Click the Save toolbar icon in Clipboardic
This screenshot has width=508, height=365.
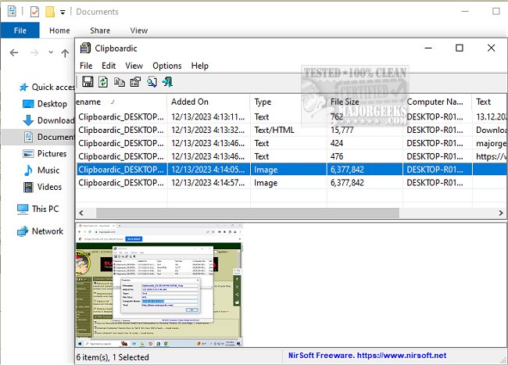pyautogui.click(x=88, y=81)
